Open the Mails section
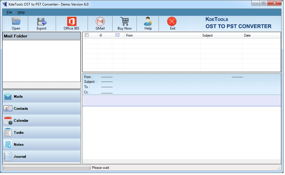 (42, 97)
